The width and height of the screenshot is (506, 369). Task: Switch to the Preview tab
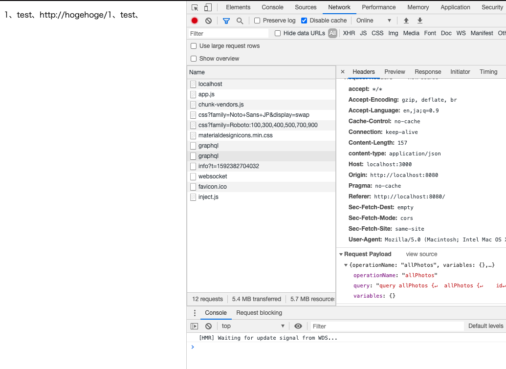[x=395, y=72]
